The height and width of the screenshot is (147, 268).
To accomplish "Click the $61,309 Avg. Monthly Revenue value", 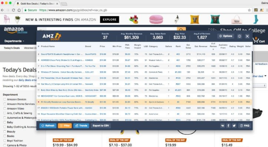I will coord(131,38).
